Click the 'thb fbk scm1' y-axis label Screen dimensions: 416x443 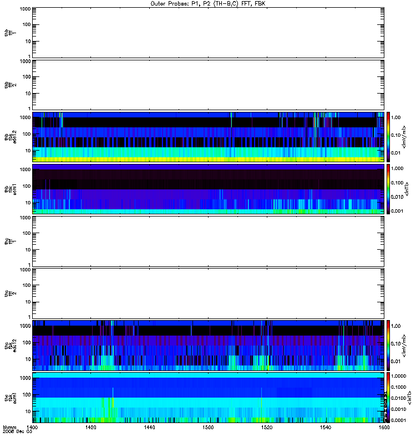11,189
